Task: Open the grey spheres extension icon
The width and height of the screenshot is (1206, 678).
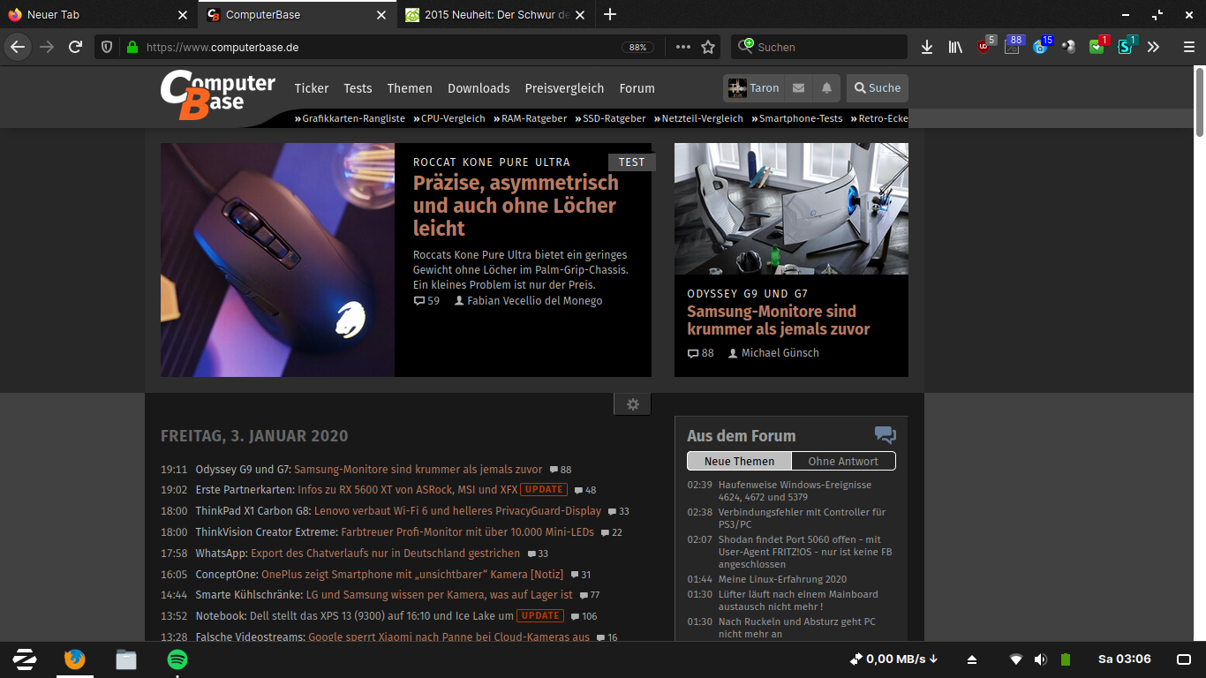Action: (1069, 47)
